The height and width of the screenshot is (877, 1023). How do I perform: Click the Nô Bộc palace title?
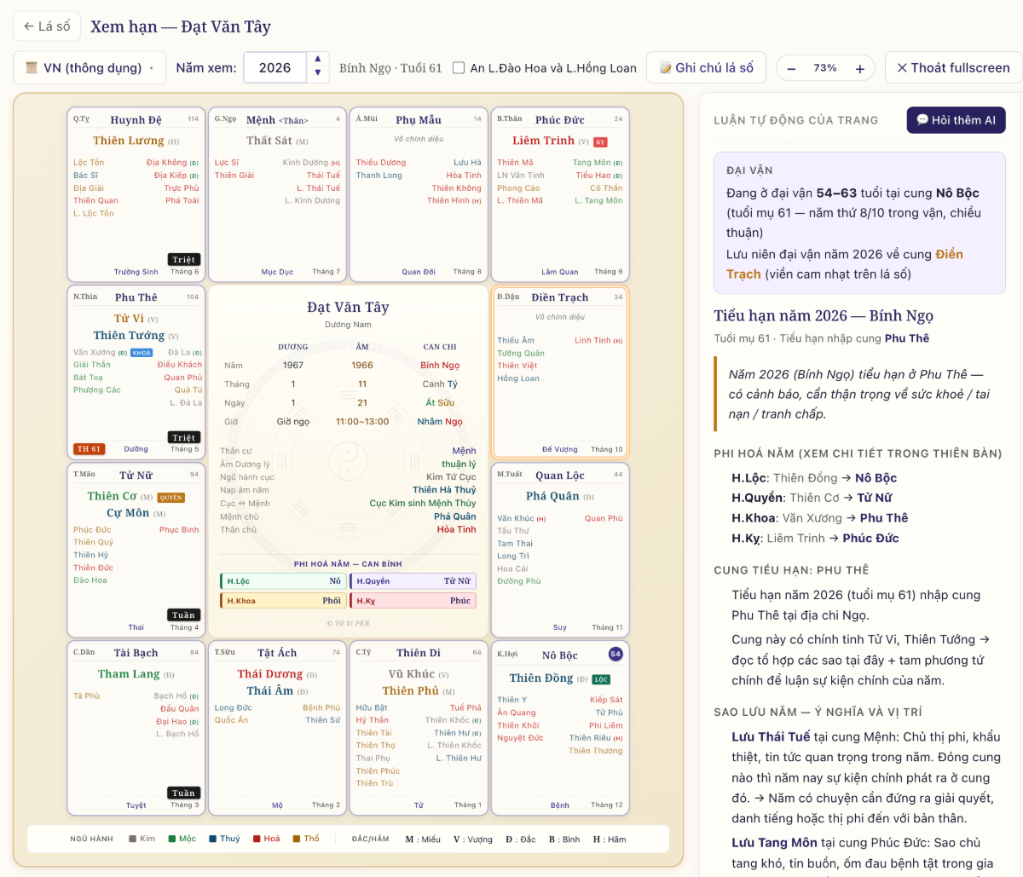coord(560,655)
